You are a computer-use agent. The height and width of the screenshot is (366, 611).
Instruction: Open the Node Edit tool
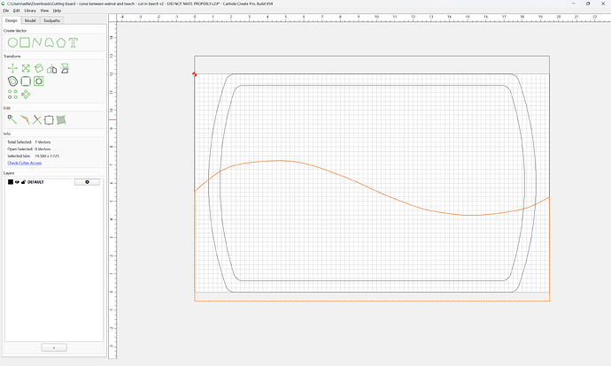tap(12, 120)
